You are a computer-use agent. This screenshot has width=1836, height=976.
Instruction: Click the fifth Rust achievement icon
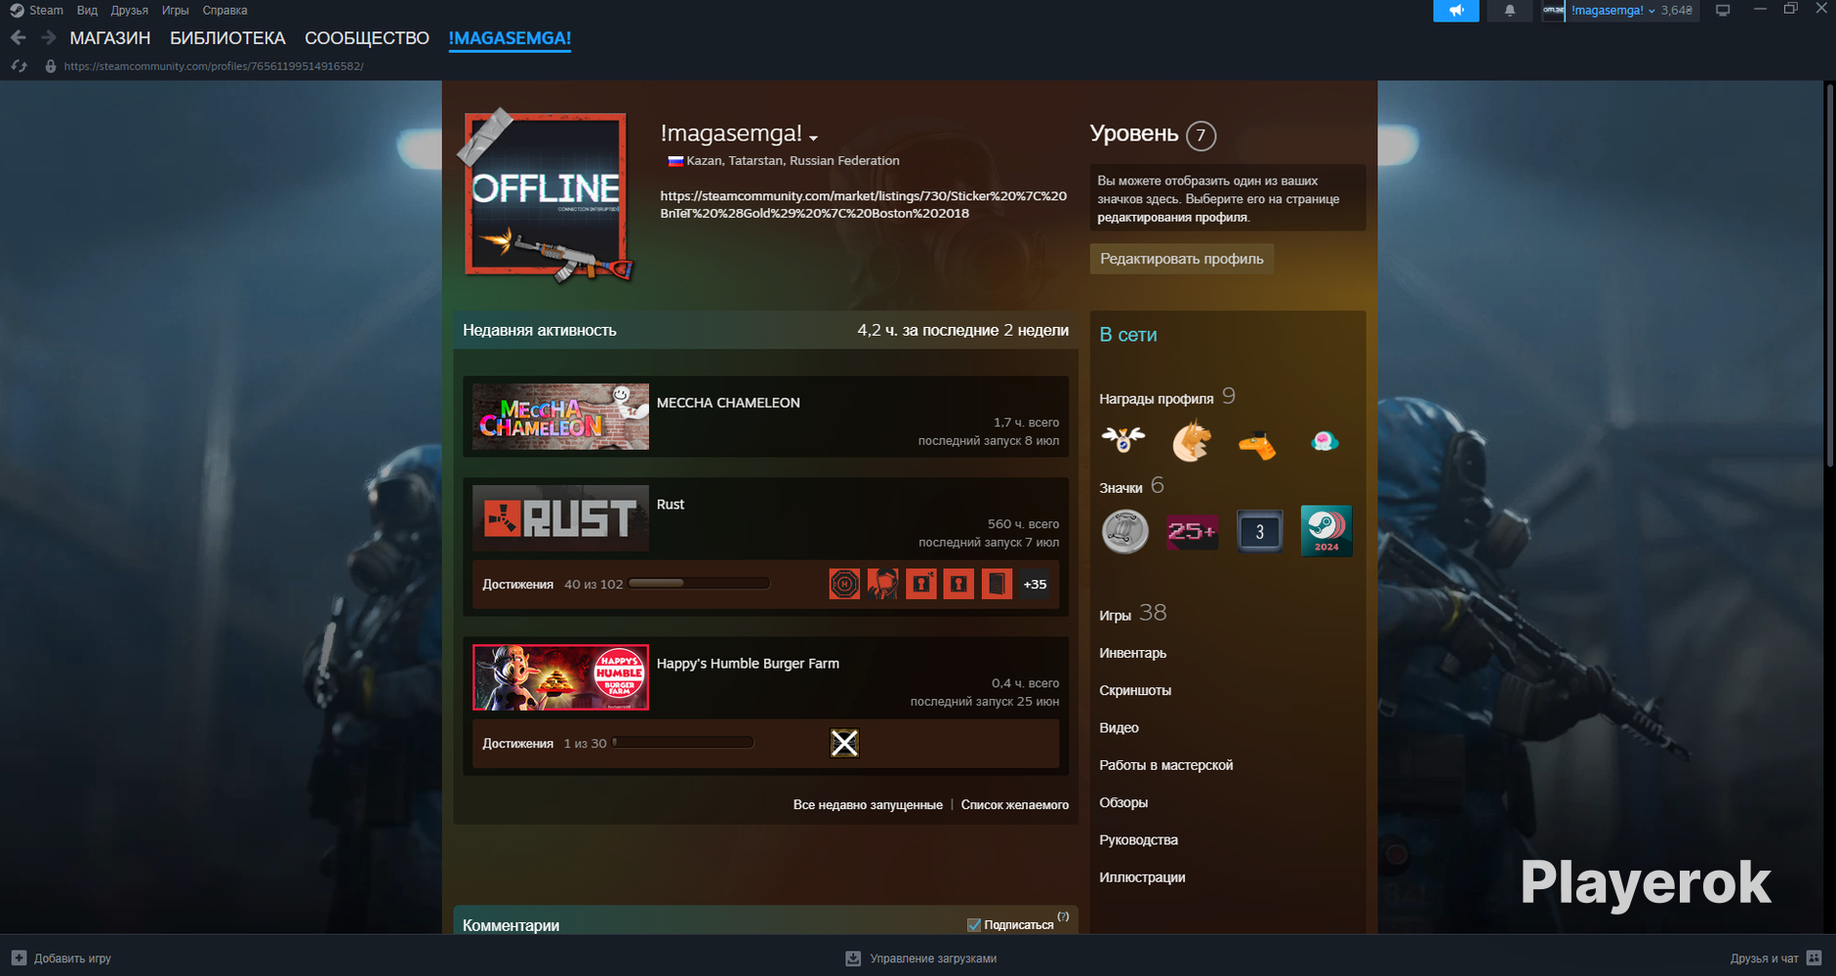click(997, 584)
